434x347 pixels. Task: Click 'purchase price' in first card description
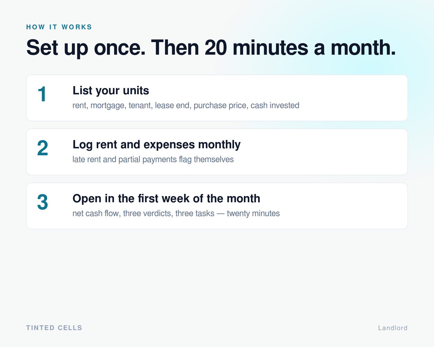click(220, 105)
